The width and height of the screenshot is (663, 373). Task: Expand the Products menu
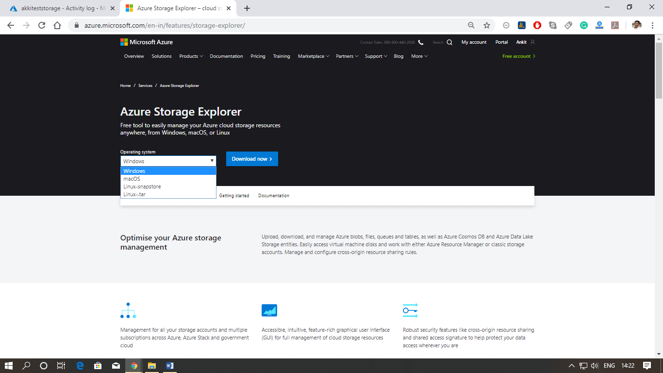pos(191,56)
